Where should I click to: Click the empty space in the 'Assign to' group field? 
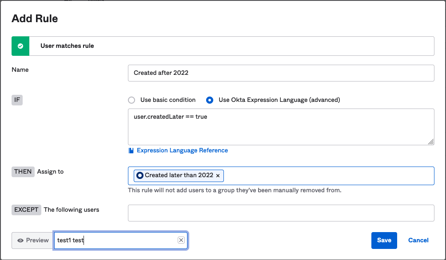(x=329, y=175)
